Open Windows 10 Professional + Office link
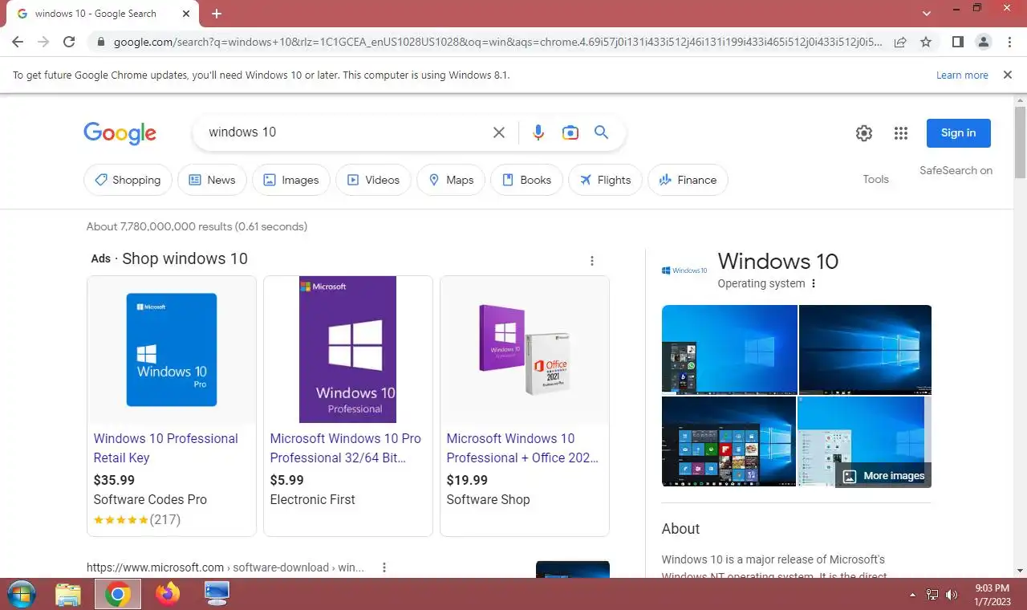The width and height of the screenshot is (1027, 610). (x=522, y=448)
